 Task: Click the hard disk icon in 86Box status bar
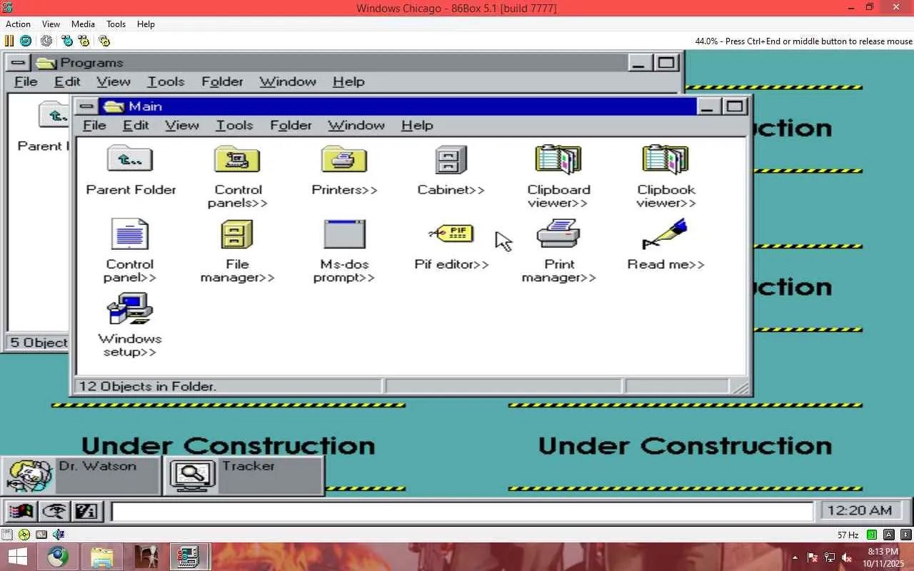click(41, 534)
